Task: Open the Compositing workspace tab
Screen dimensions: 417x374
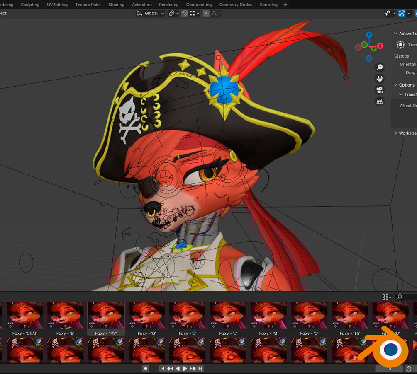Action: point(199,5)
